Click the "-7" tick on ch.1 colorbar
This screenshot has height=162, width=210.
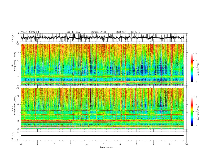195,82
